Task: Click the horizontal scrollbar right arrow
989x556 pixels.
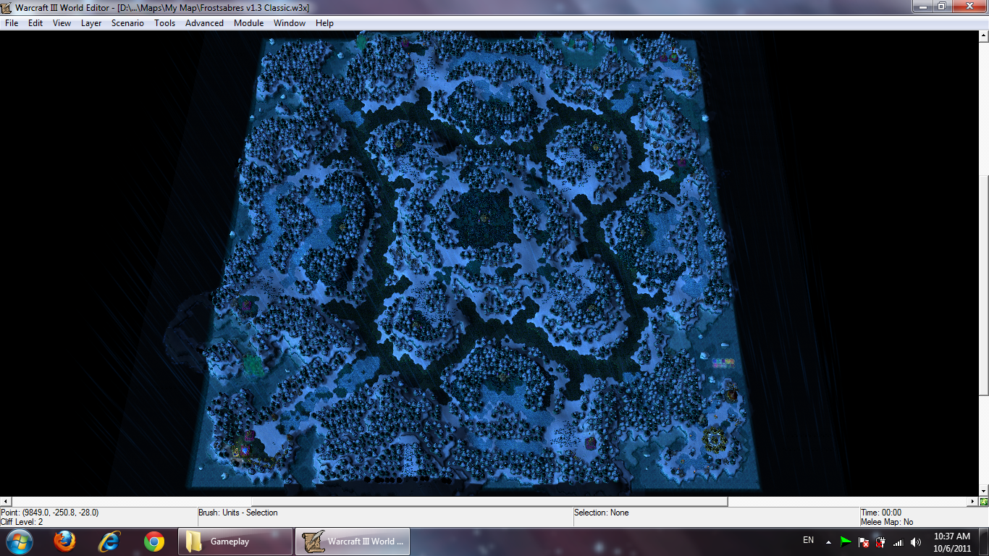Action: click(x=972, y=501)
